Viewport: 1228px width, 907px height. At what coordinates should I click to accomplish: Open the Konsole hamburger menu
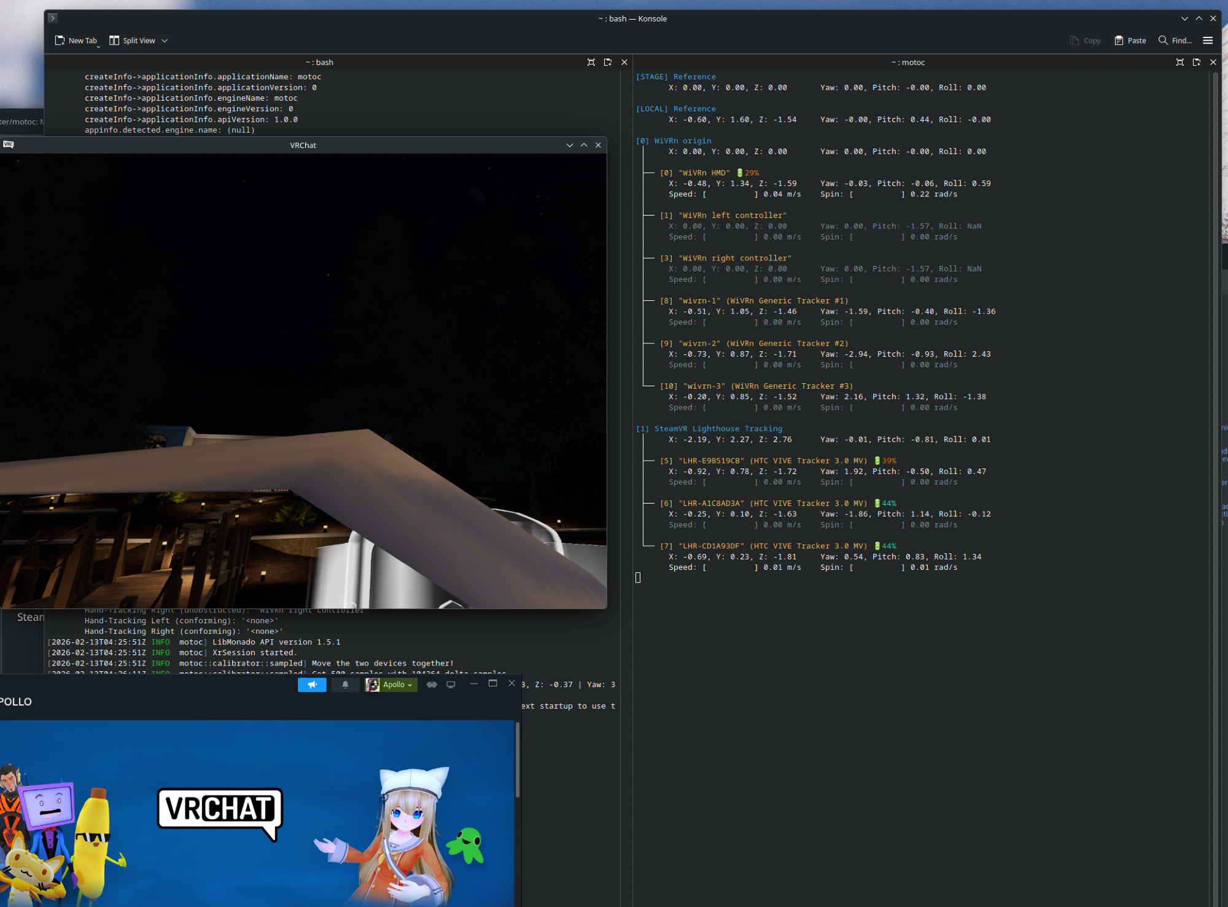coord(1208,41)
